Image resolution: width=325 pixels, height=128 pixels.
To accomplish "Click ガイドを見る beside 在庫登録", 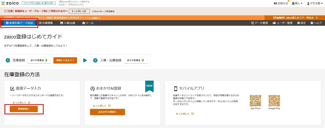I will coord(39,60).
